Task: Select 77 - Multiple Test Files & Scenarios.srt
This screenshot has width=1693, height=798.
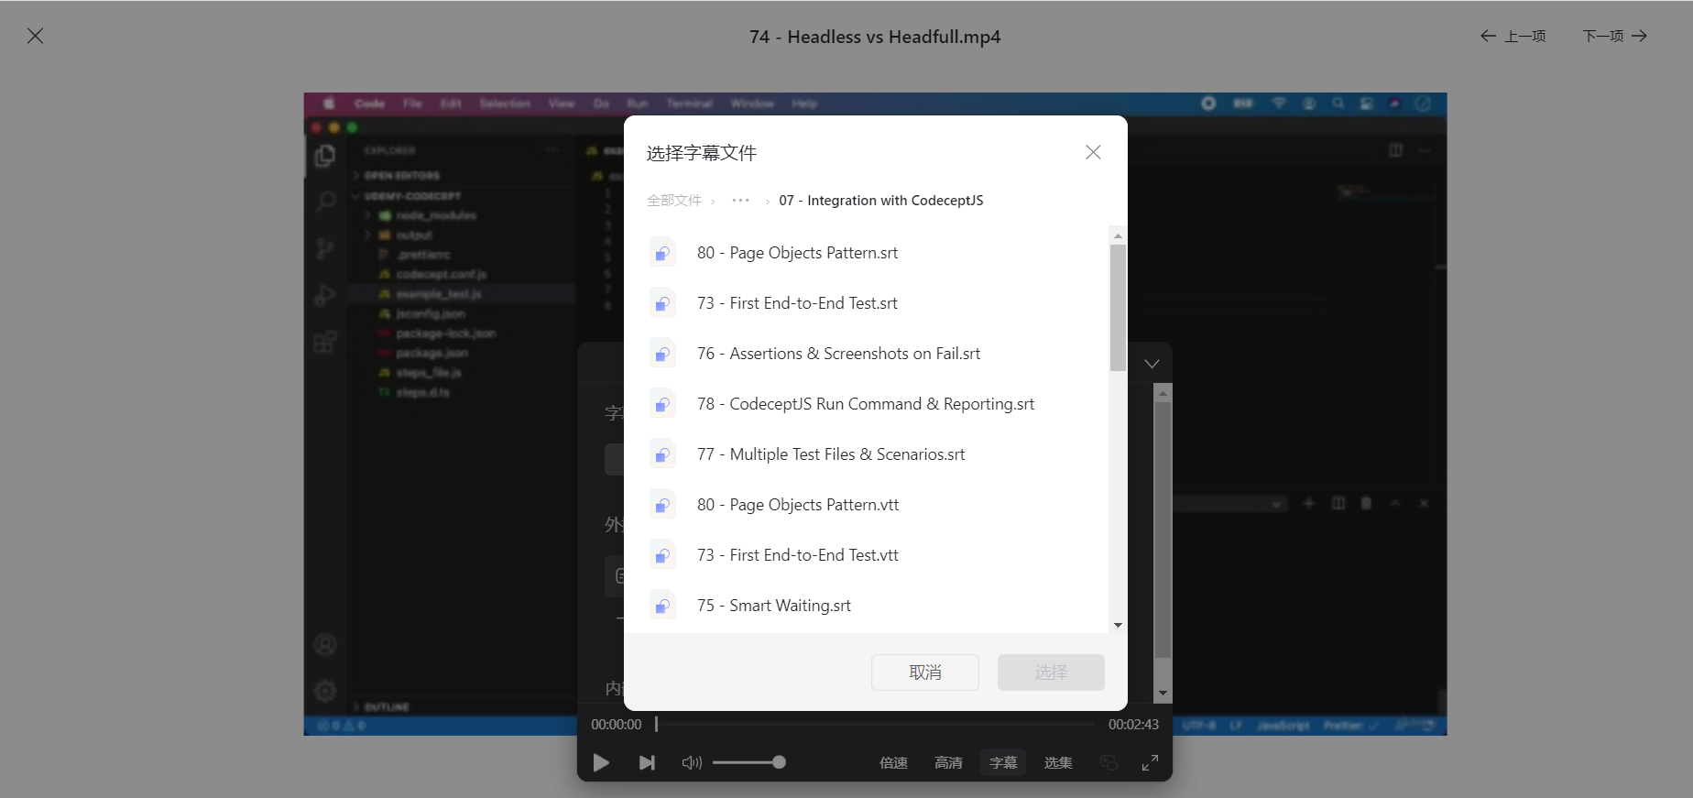Action: pos(866,454)
